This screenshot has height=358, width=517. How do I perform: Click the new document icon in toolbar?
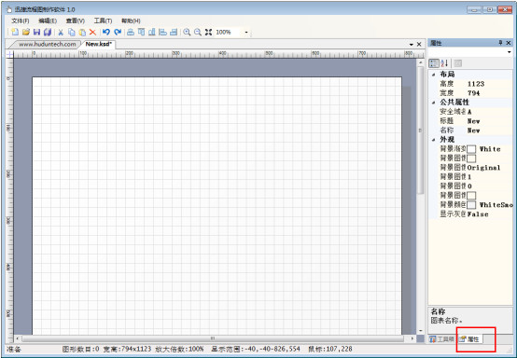(x=15, y=32)
